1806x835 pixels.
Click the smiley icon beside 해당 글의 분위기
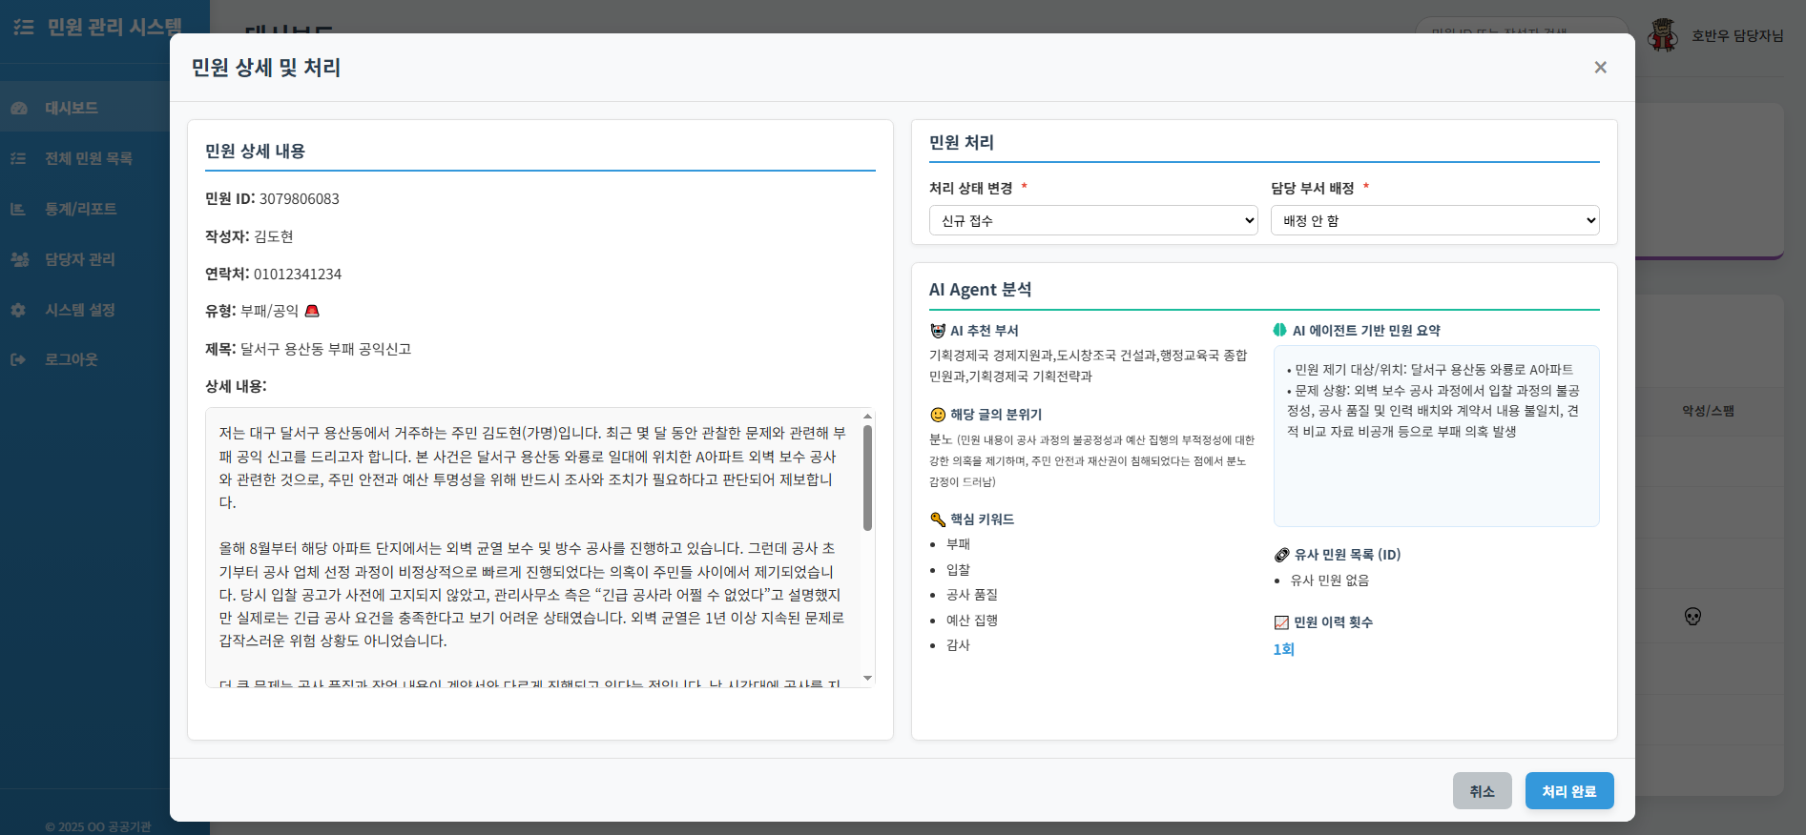[938, 415]
